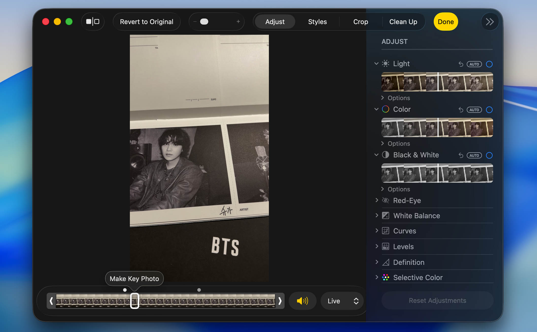Image resolution: width=537 pixels, height=332 pixels.
Task: Click the Light sun icon
Action: pos(386,64)
